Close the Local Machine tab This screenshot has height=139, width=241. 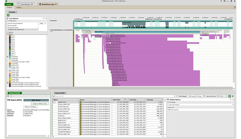click(32, 5)
